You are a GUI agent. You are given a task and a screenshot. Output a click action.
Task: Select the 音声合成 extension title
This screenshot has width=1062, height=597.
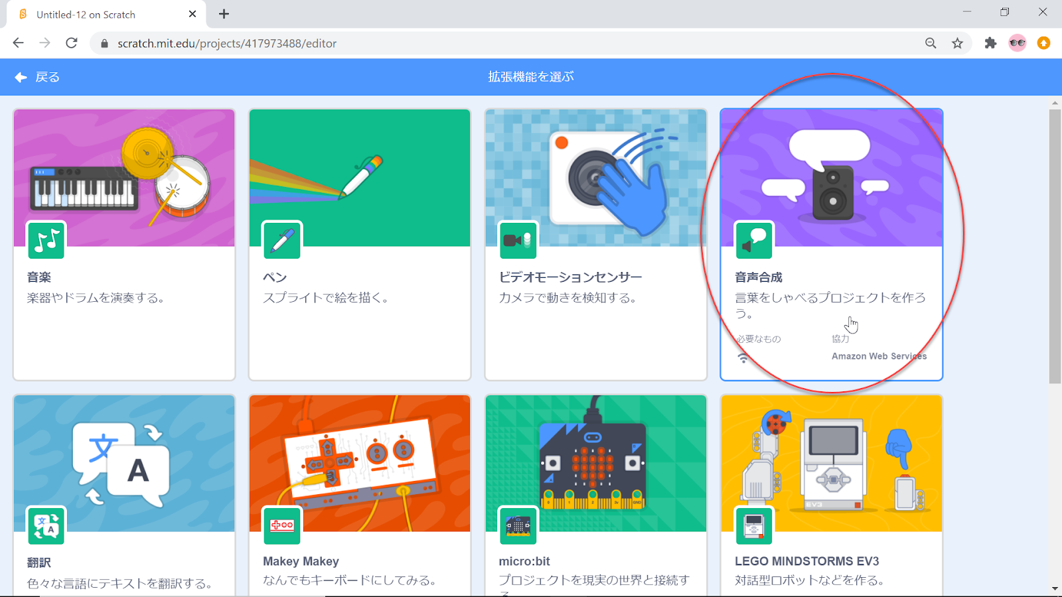[x=759, y=277]
